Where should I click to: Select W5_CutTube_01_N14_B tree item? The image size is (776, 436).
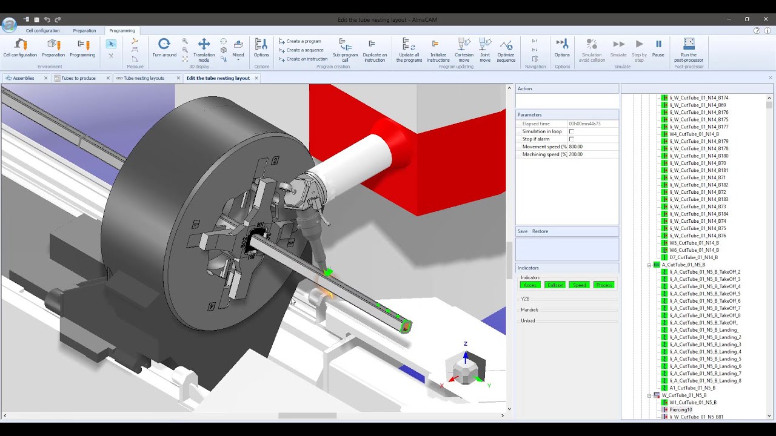pyautogui.click(x=694, y=243)
